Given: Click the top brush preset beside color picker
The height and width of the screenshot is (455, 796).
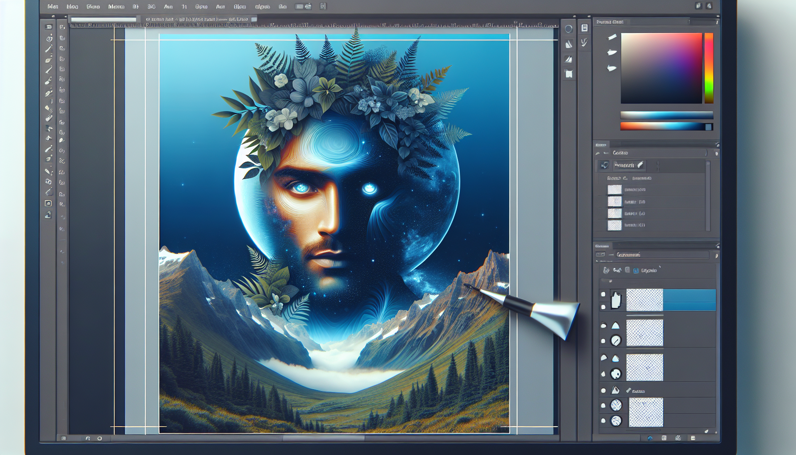Looking at the screenshot, I should click(612, 37).
